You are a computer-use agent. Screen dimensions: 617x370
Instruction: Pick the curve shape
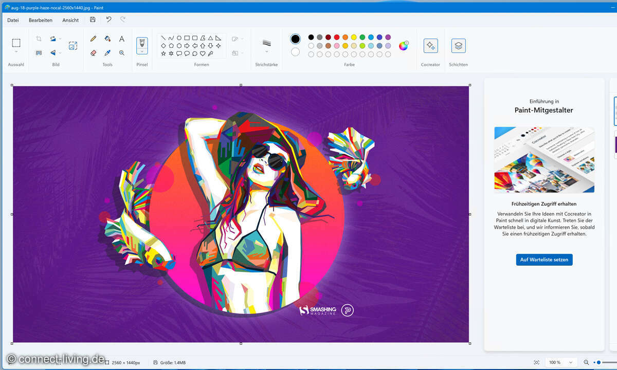171,38
